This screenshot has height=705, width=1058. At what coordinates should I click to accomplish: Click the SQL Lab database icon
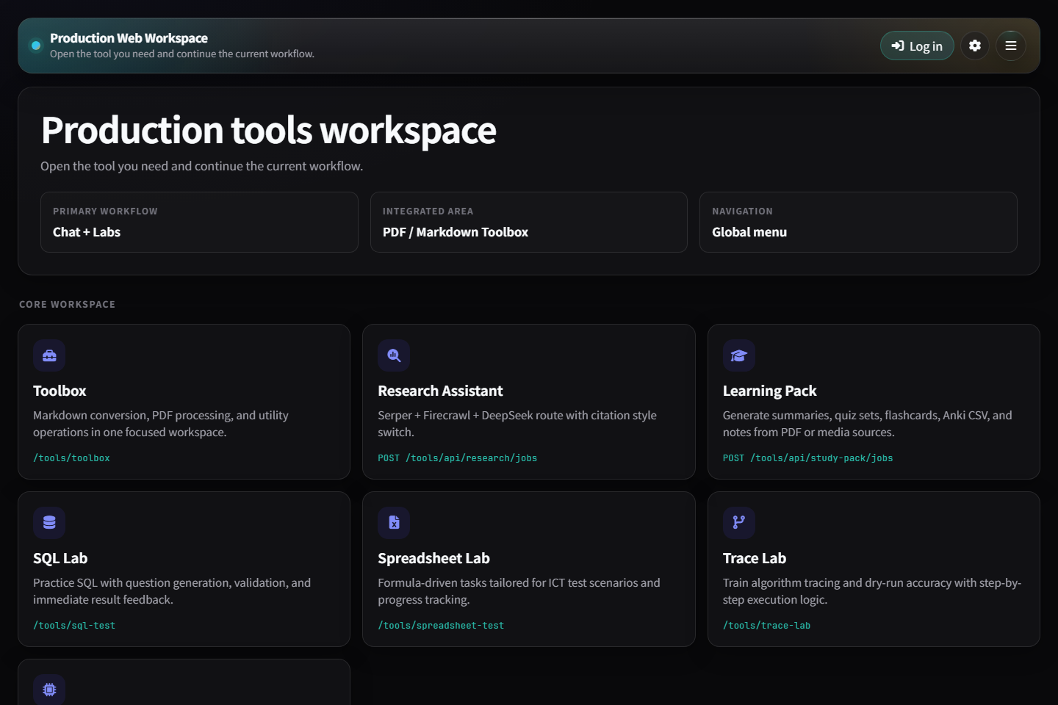[x=49, y=523]
